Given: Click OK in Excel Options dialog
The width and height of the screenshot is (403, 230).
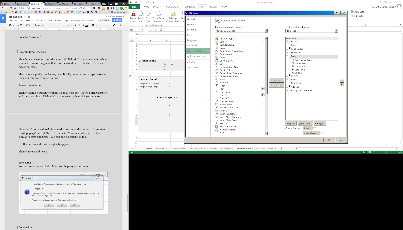Looking at the screenshot, I should [x=329, y=140].
